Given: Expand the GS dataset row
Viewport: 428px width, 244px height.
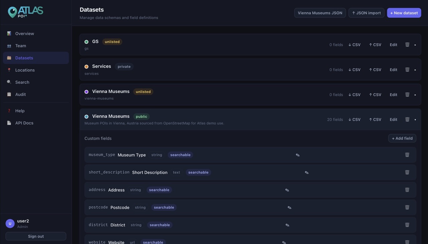Looking at the screenshot, I should (x=415, y=45).
